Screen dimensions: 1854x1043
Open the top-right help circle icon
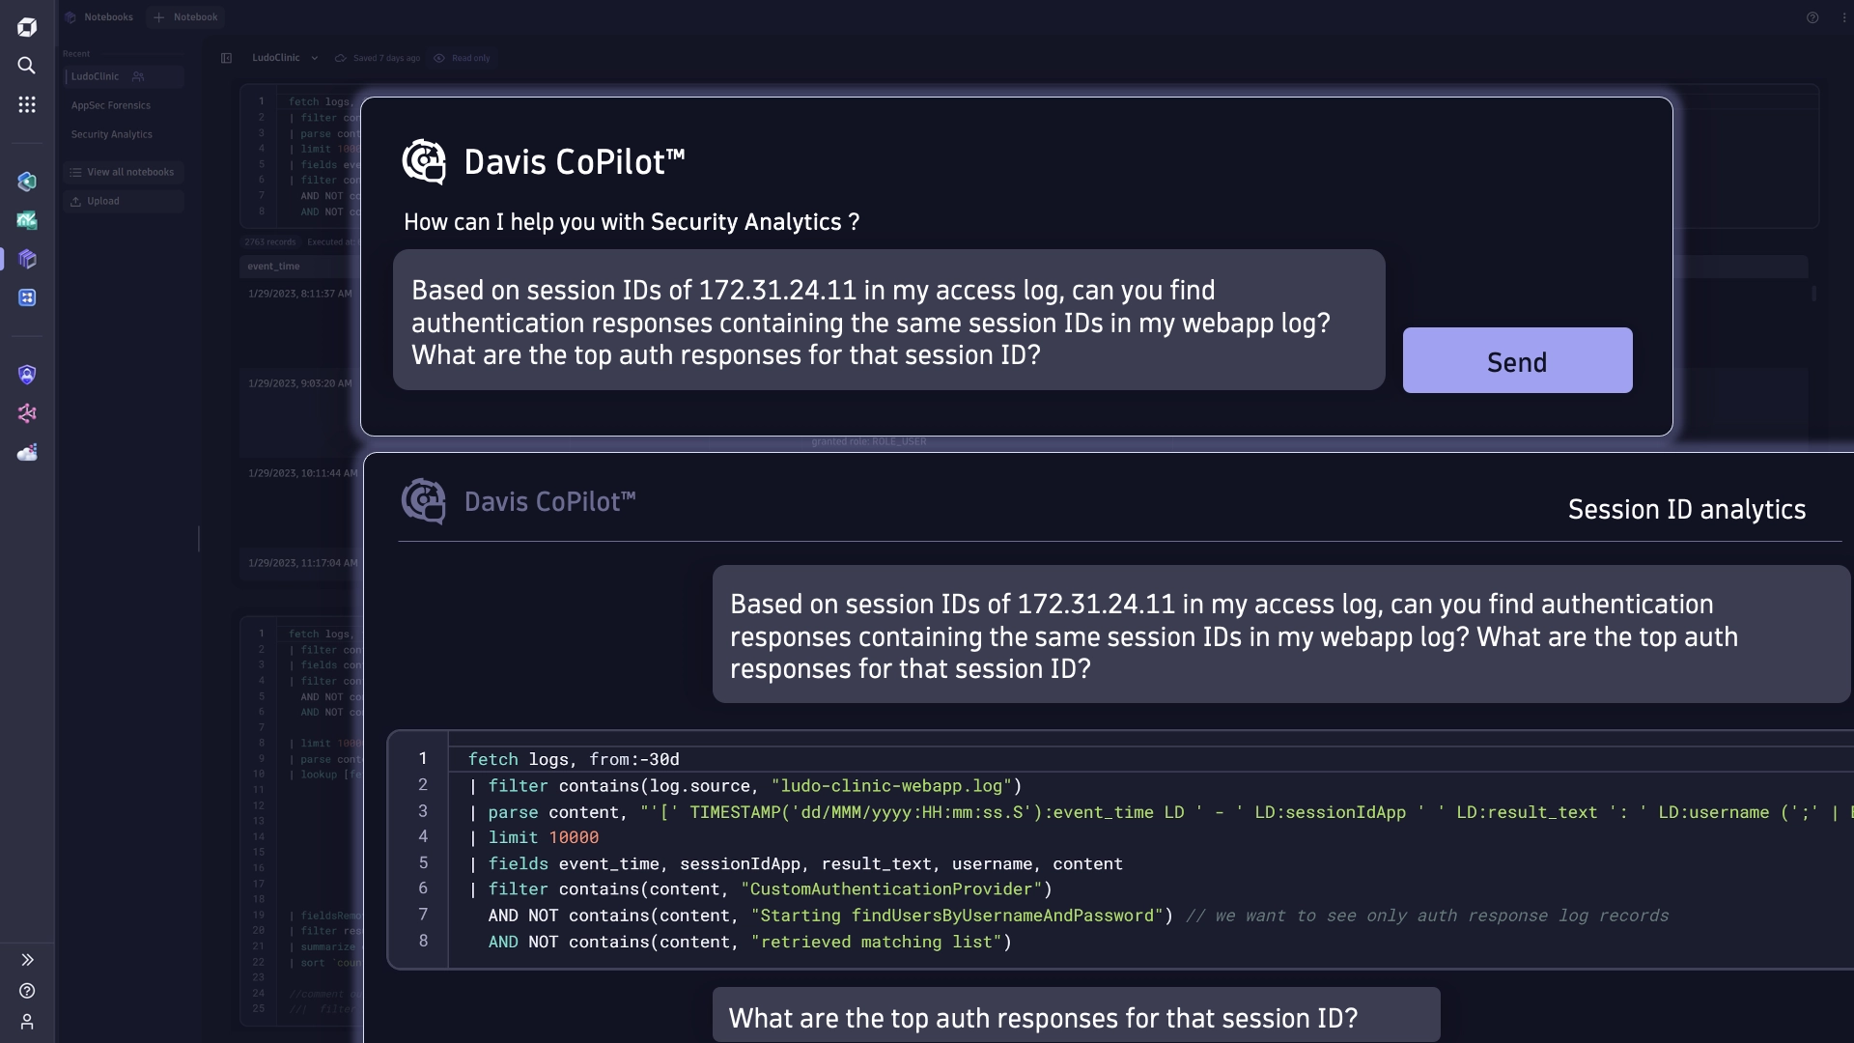tap(1812, 17)
